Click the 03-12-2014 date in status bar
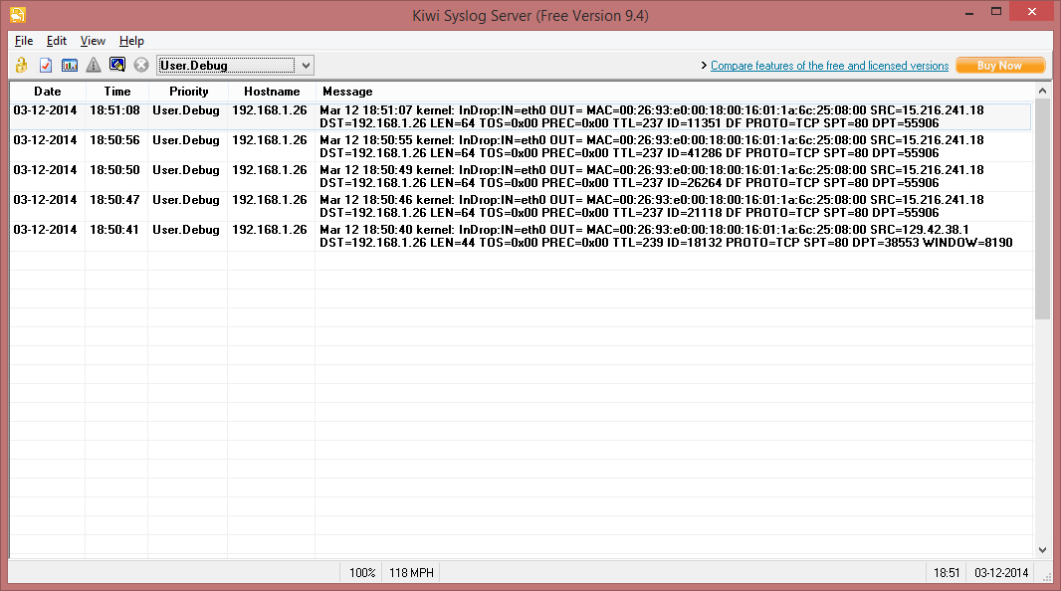The height and width of the screenshot is (591, 1061). point(1001,573)
